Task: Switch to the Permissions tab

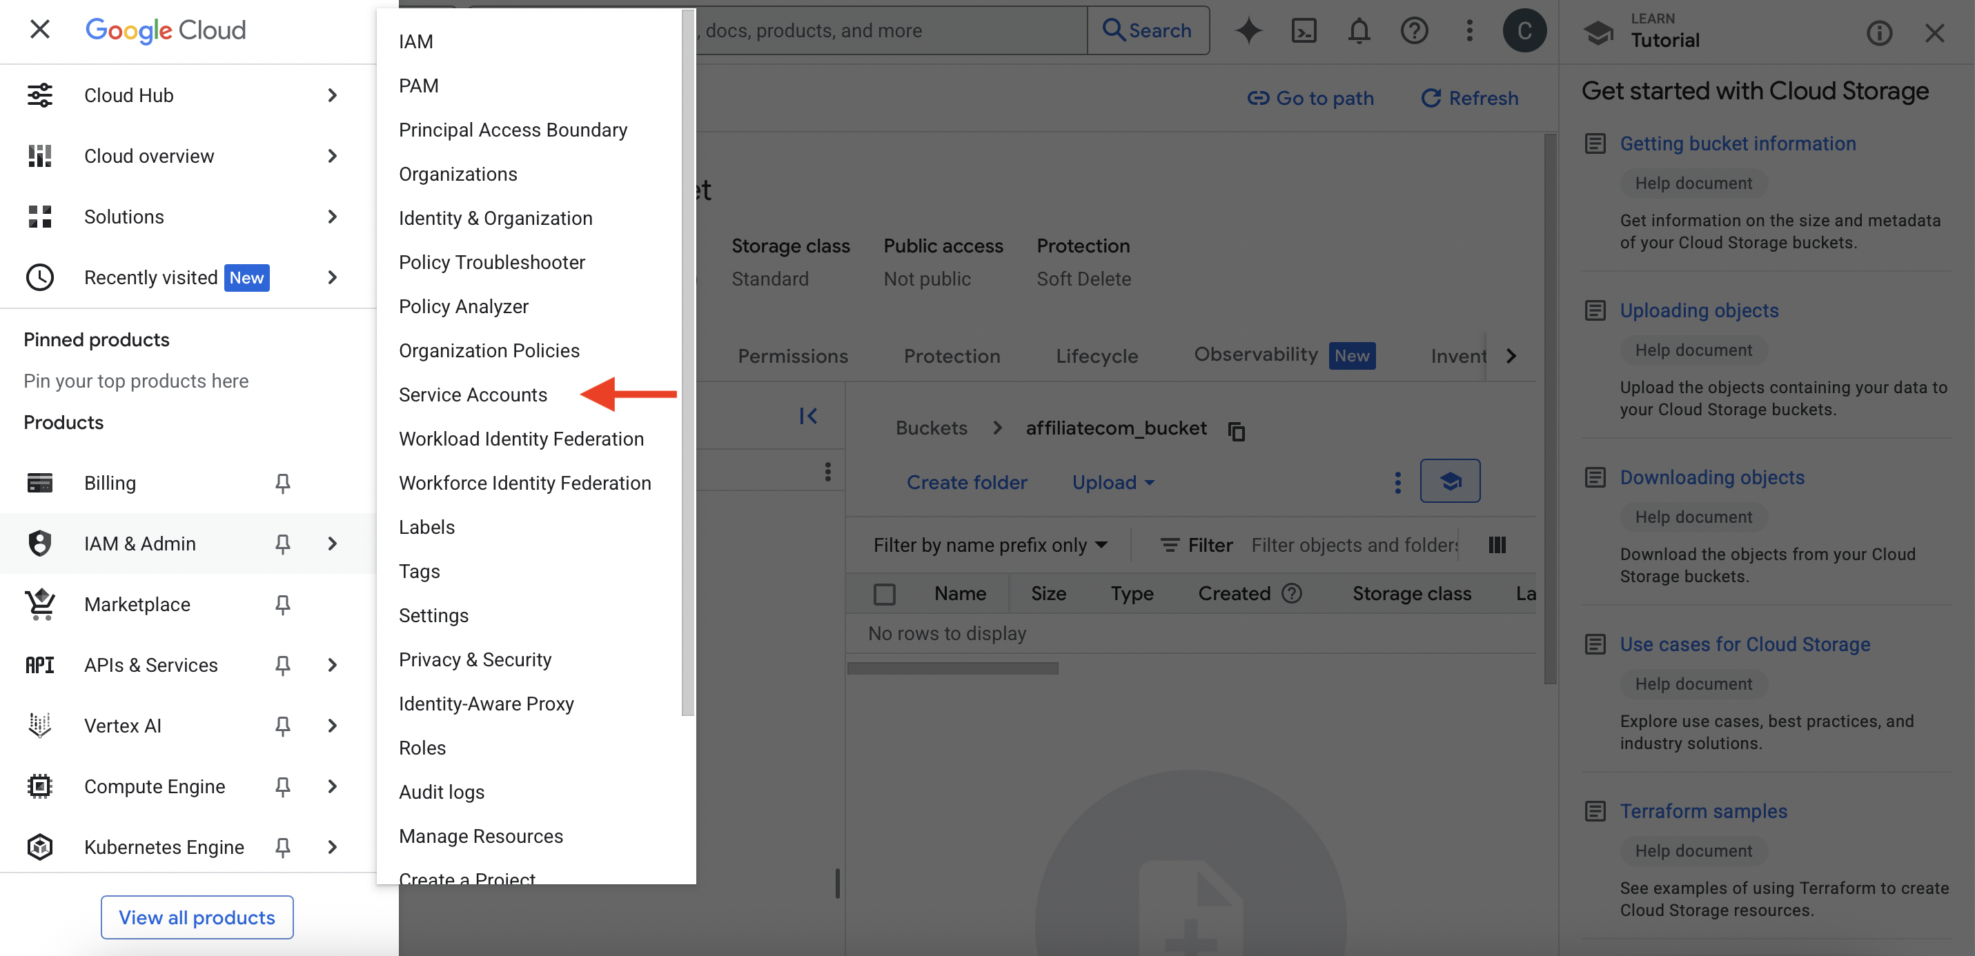Action: point(793,356)
